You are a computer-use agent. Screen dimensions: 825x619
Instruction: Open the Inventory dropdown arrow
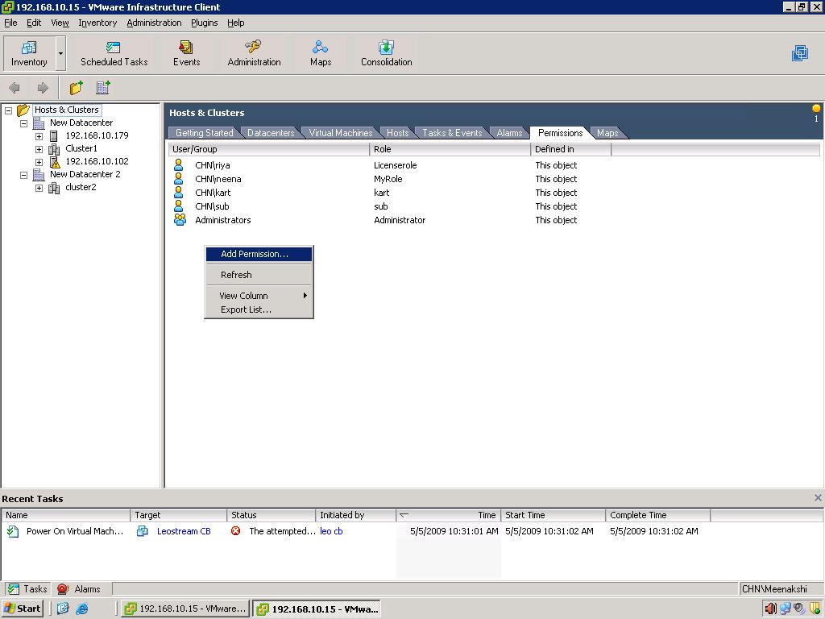60,53
